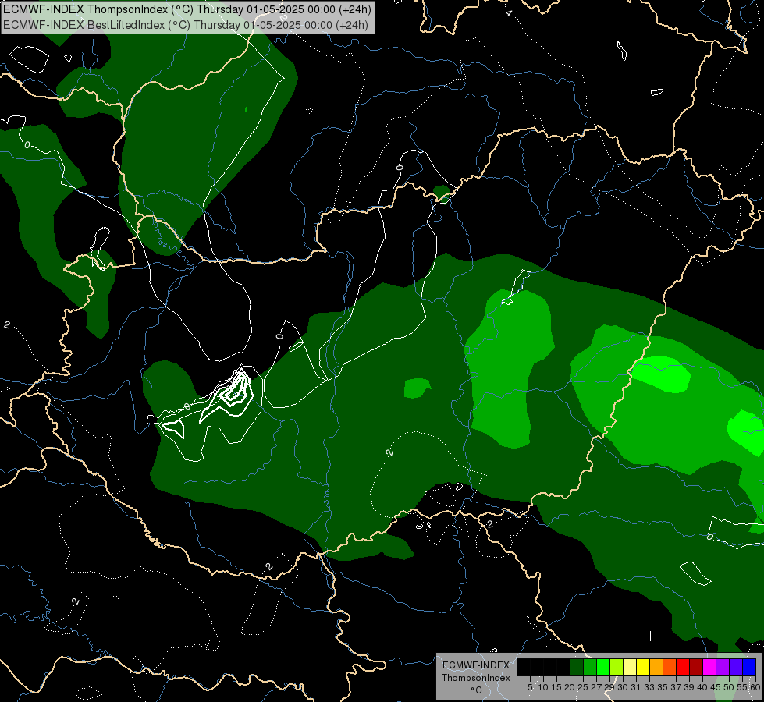Choose the orange-red 35–37 legend swatch
764x702 pixels.
click(x=670, y=667)
